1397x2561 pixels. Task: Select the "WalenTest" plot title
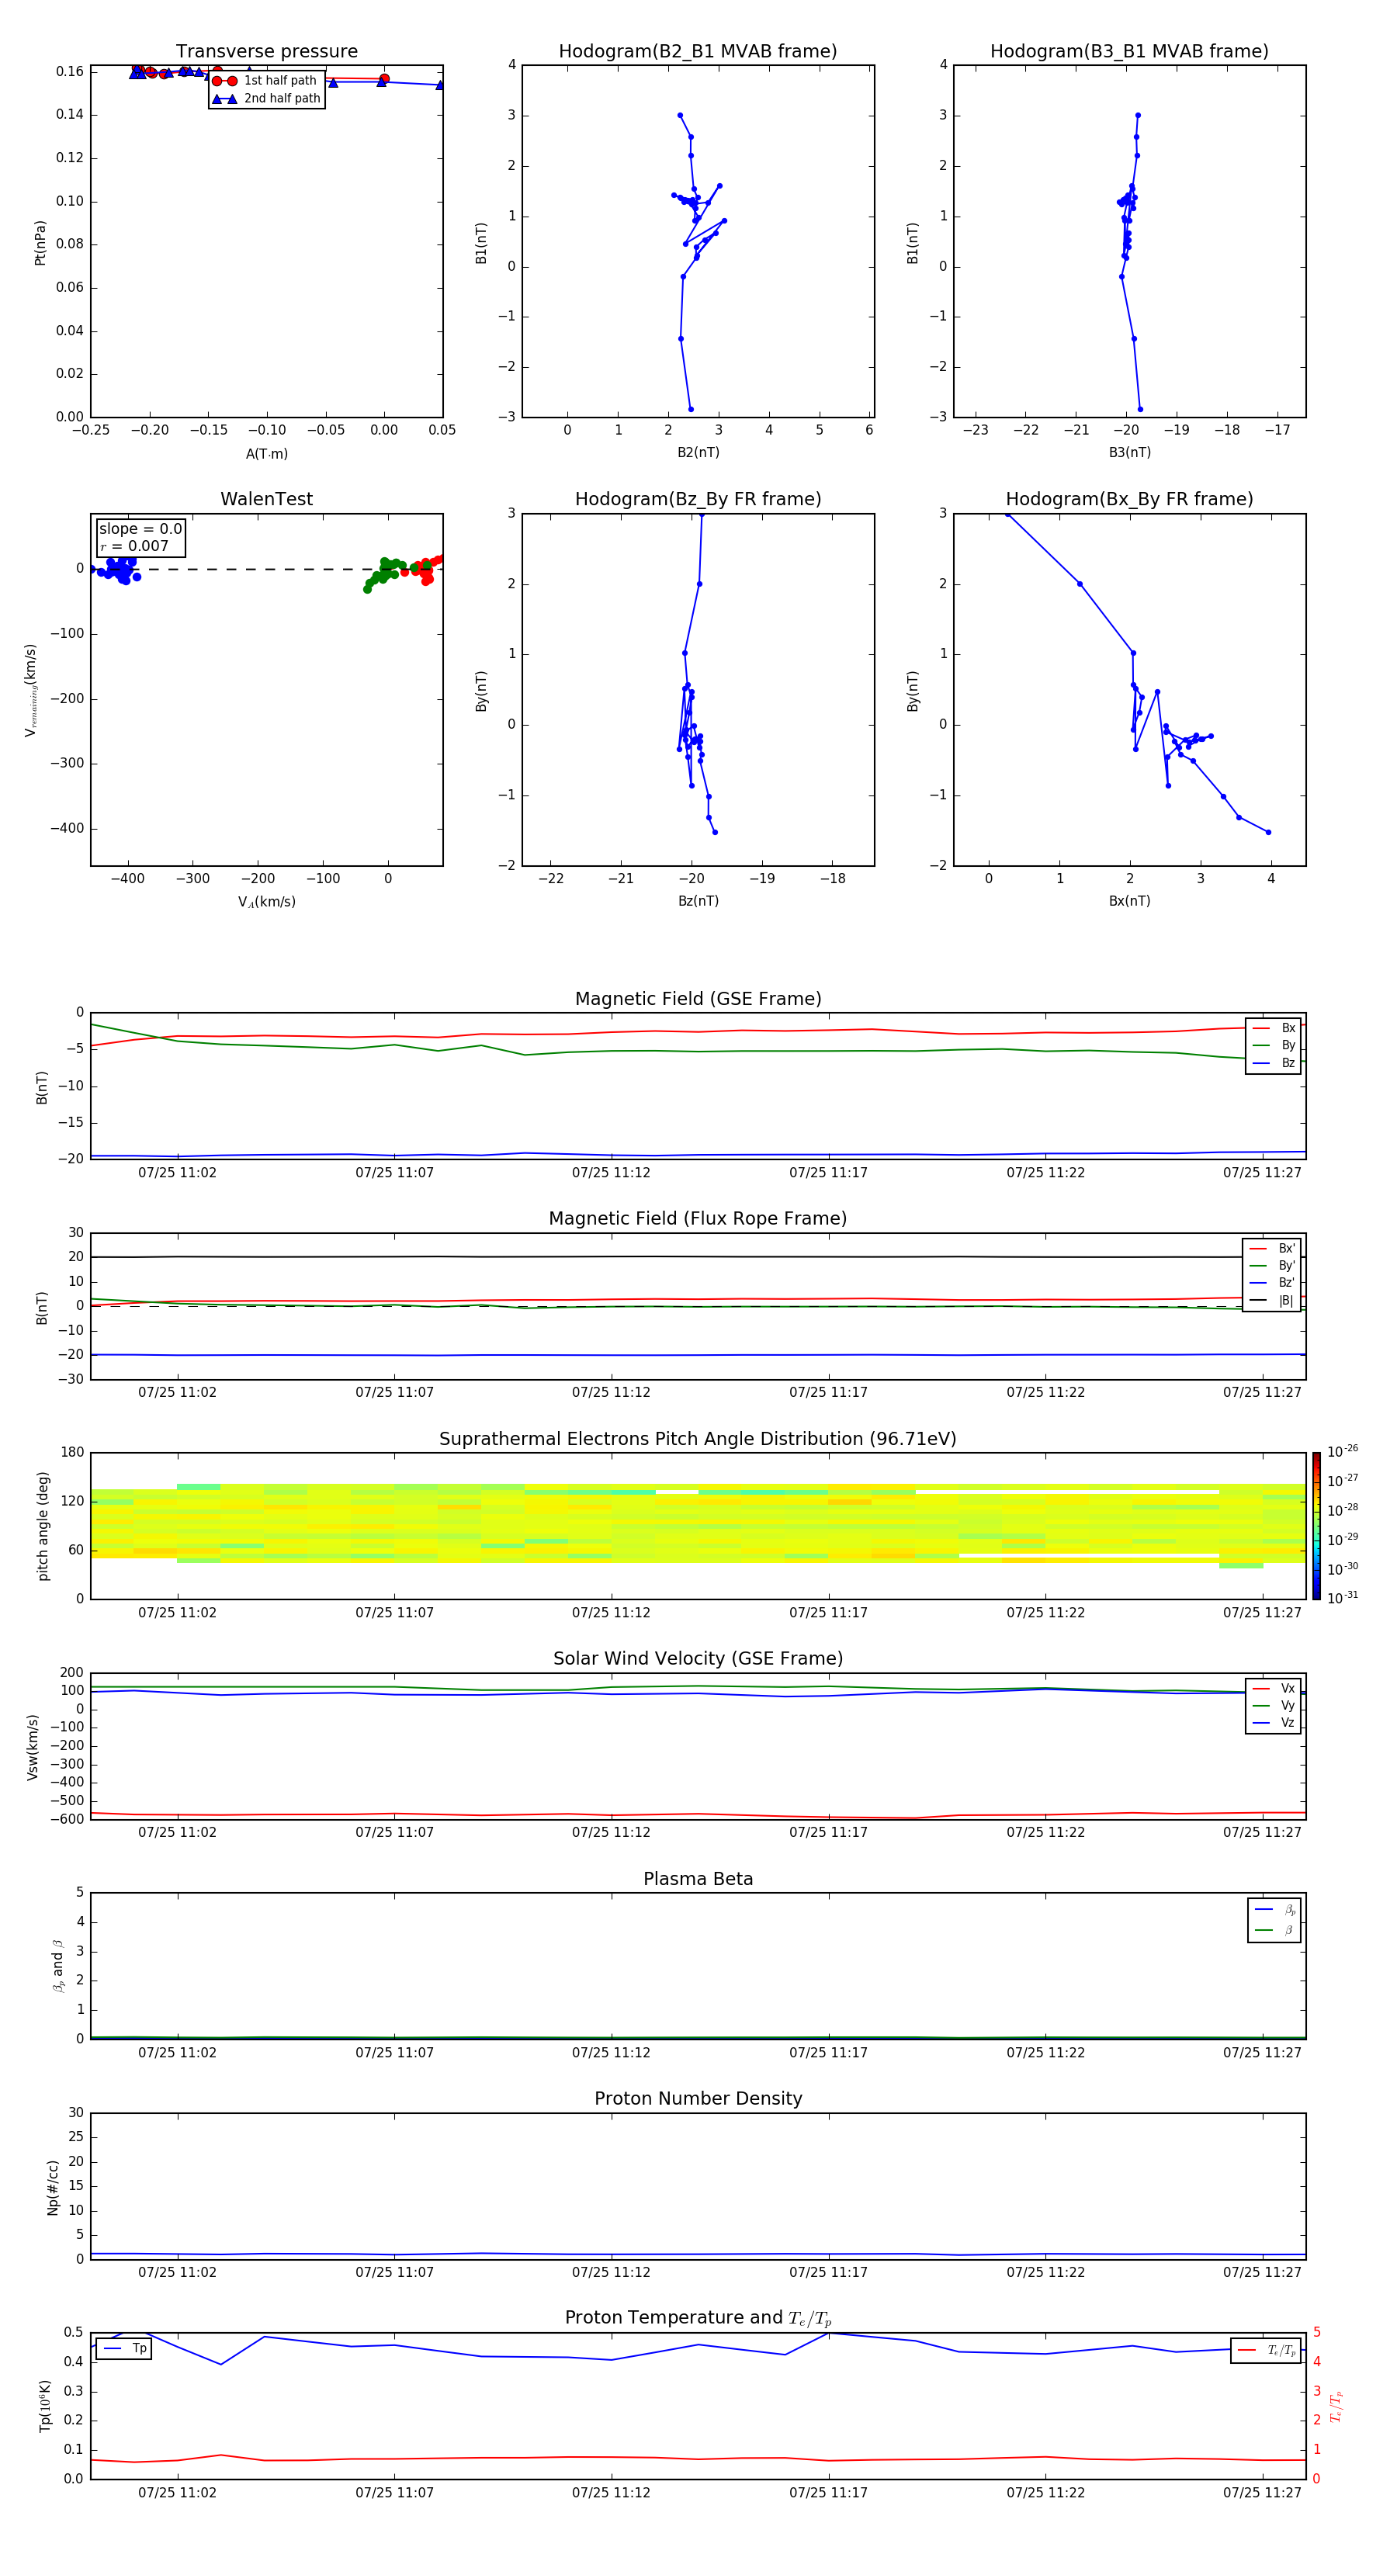pyautogui.click(x=266, y=499)
